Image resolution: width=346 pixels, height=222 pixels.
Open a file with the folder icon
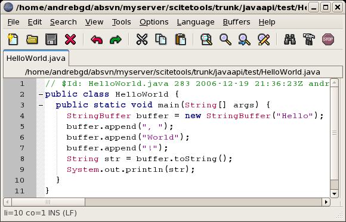click(32, 40)
